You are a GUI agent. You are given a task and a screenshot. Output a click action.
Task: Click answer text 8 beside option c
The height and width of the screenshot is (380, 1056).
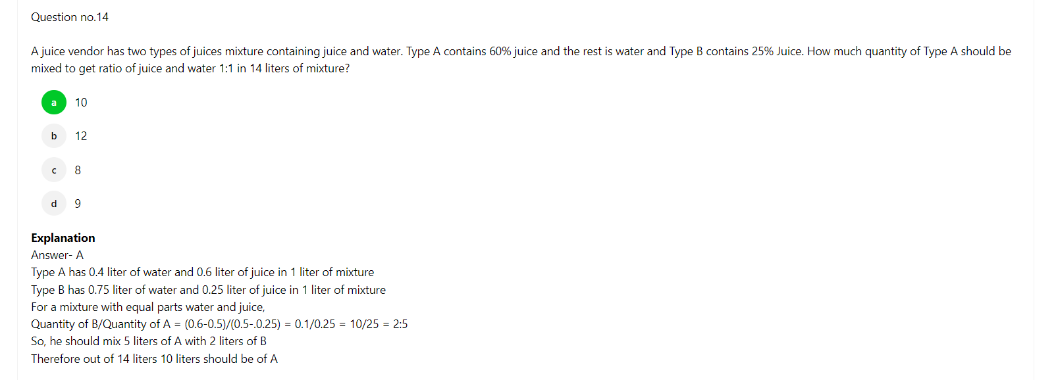click(x=78, y=170)
